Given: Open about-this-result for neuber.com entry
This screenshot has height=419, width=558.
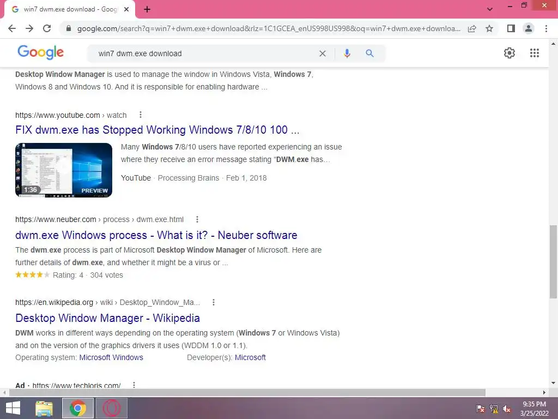Looking at the screenshot, I should (197, 219).
